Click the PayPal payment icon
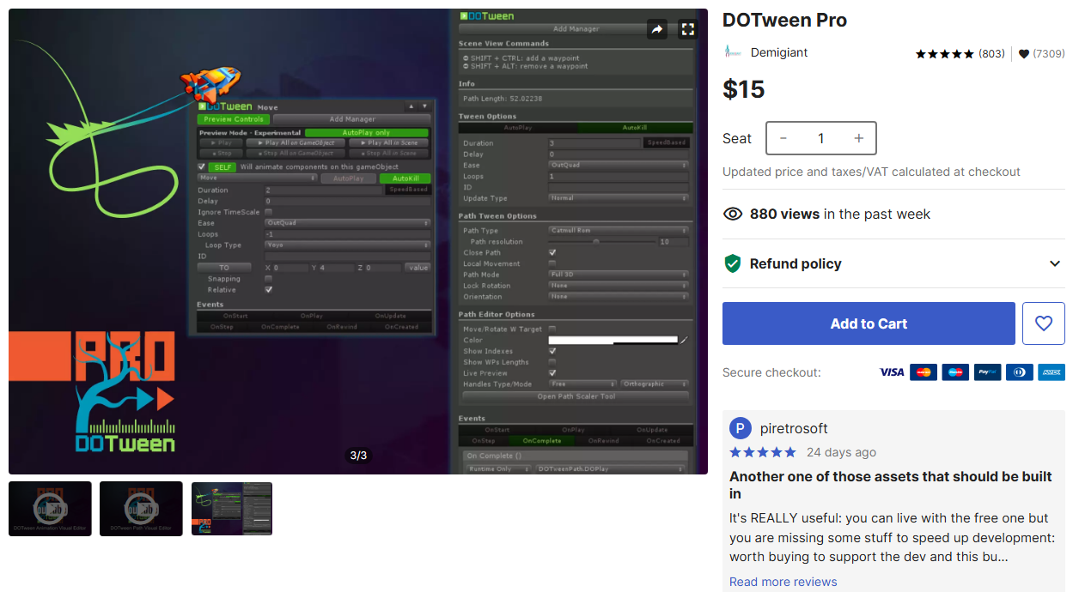The image size is (1079, 592). click(987, 372)
